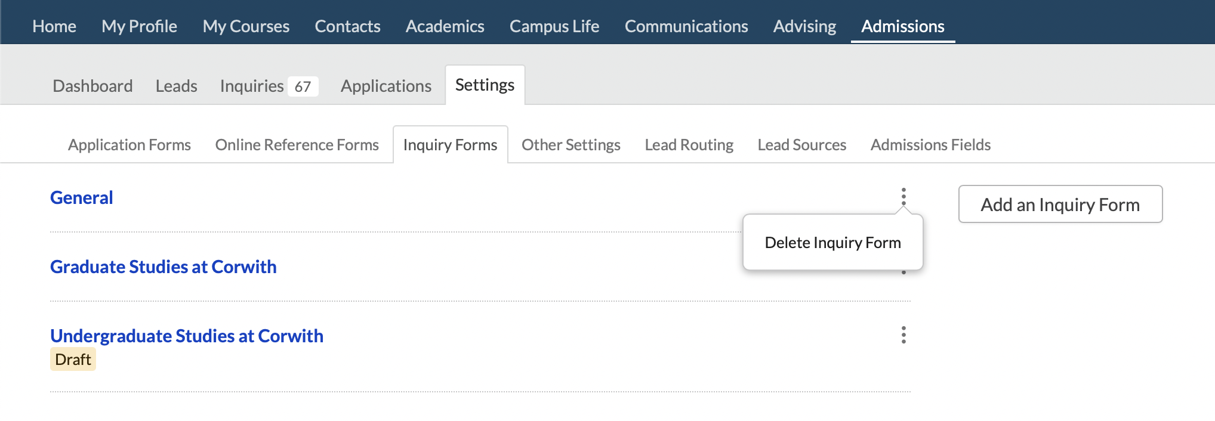Screen dimensions: 1215x421
Task: Open Communications in the top navigation
Action: point(686,26)
